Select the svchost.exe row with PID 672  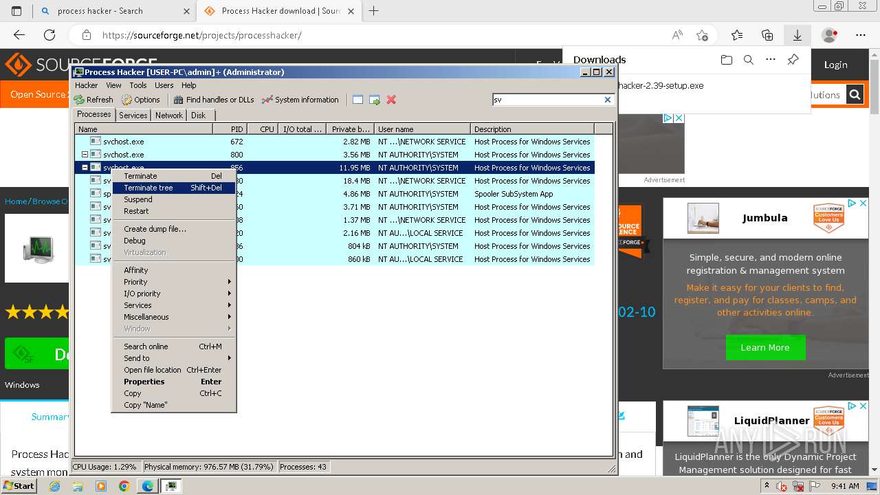[x=334, y=142]
